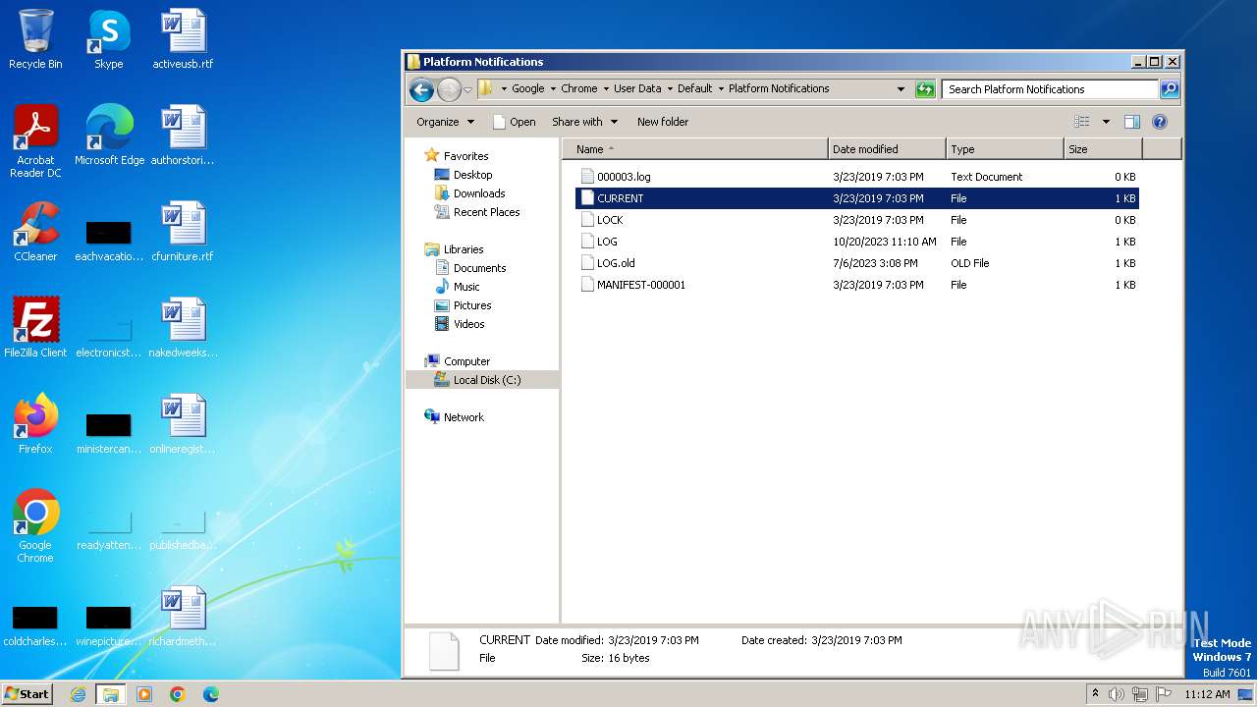
Task: Select the Chrome breadcrumb segment
Action: [578, 88]
